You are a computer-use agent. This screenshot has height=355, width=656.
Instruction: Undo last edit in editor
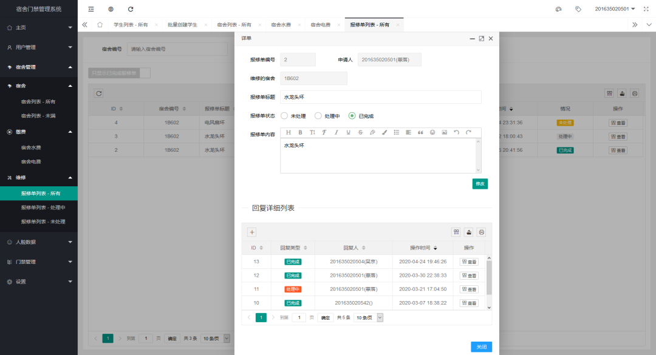pyautogui.click(x=456, y=132)
